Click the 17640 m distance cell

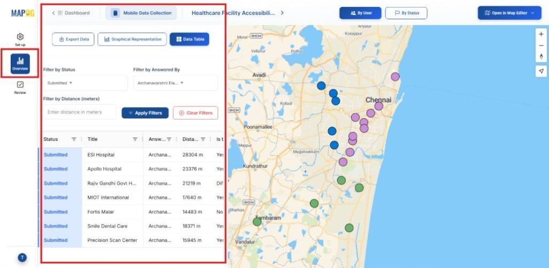coord(192,197)
